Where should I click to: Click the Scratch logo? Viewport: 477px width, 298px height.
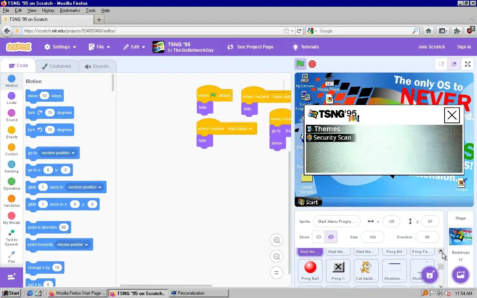coord(19,47)
